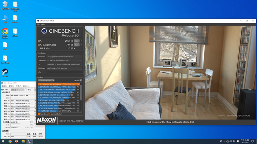The width and height of the screenshot is (257, 144).
Task: Select ranking row 9 Xeon Platinum 8168
Action: click(x=59, y=106)
